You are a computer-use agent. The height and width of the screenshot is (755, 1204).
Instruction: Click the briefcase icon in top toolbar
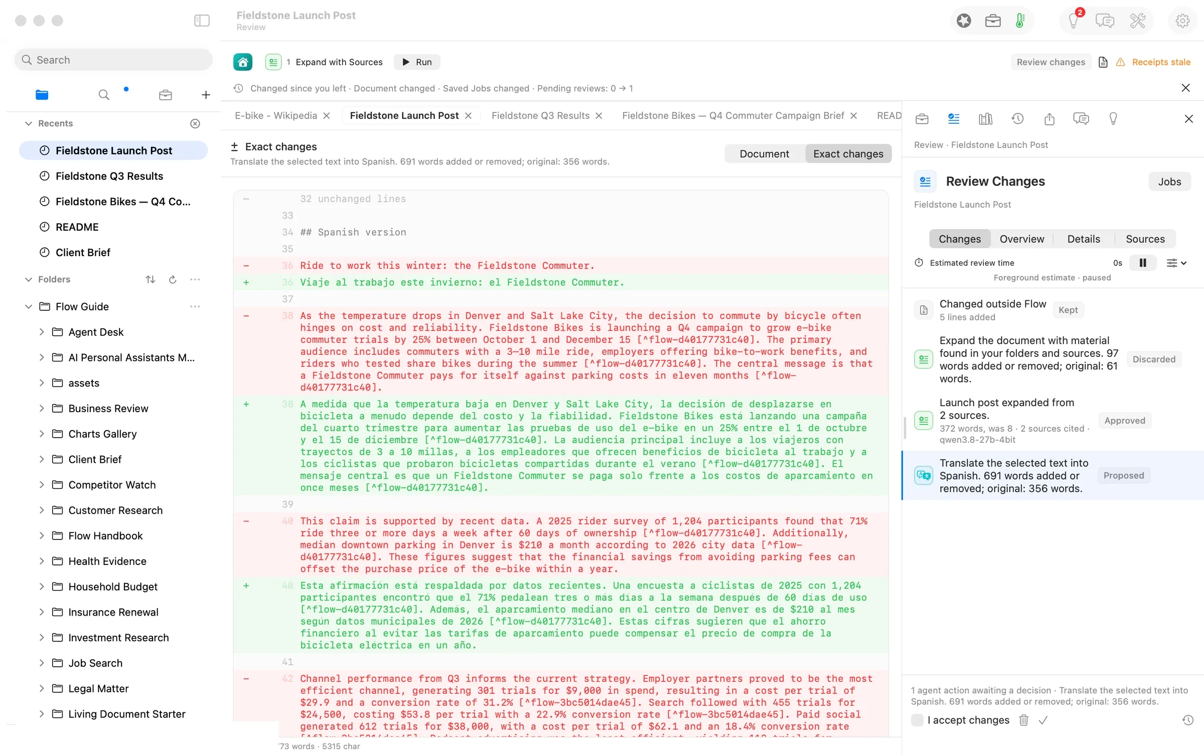(993, 21)
